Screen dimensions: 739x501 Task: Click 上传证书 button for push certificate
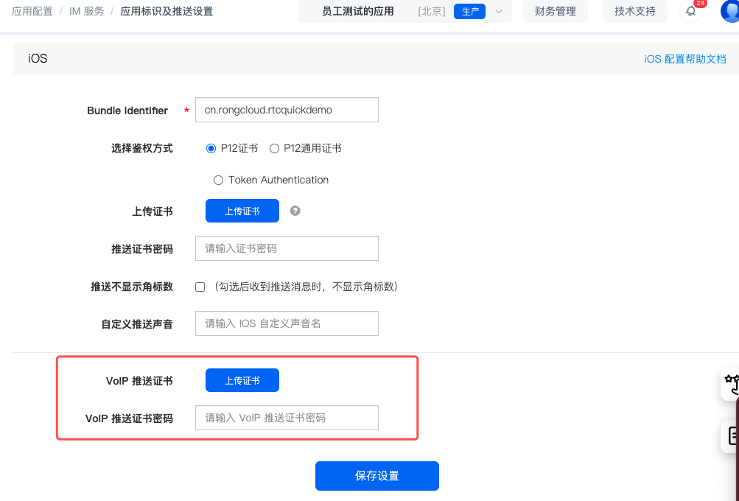click(242, 211)
